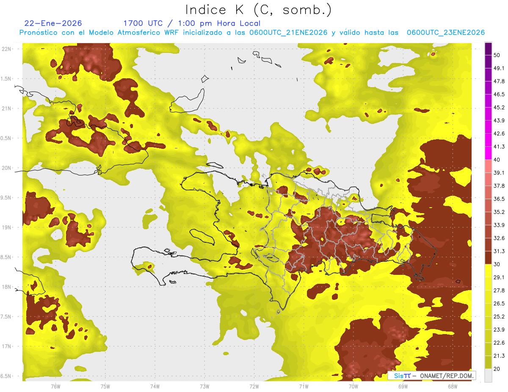Click the '20N' latitude label
The image size is (508, 392).
pyautogui.click(x=7, y=168)
